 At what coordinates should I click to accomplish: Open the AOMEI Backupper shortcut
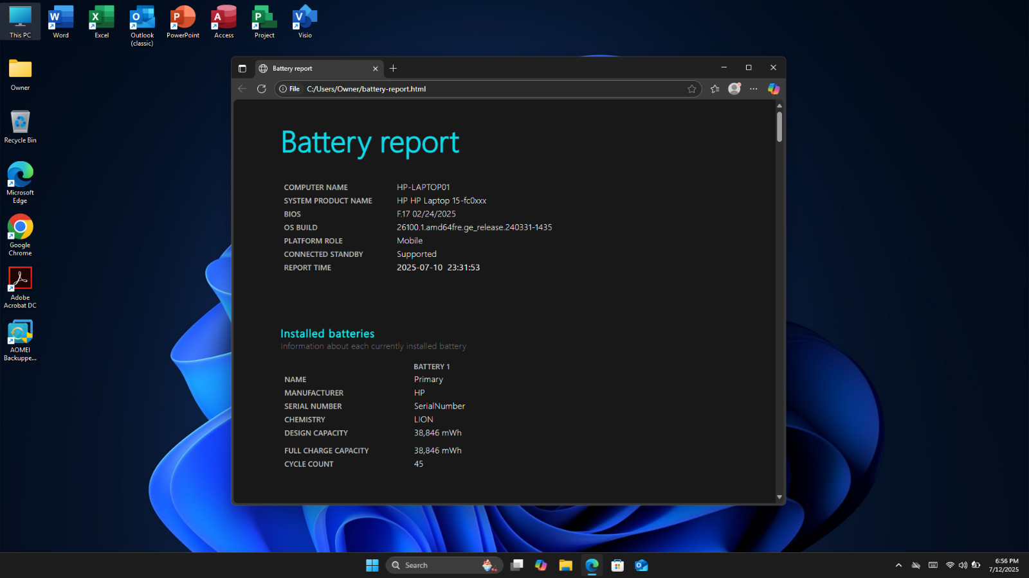(20, 341)
